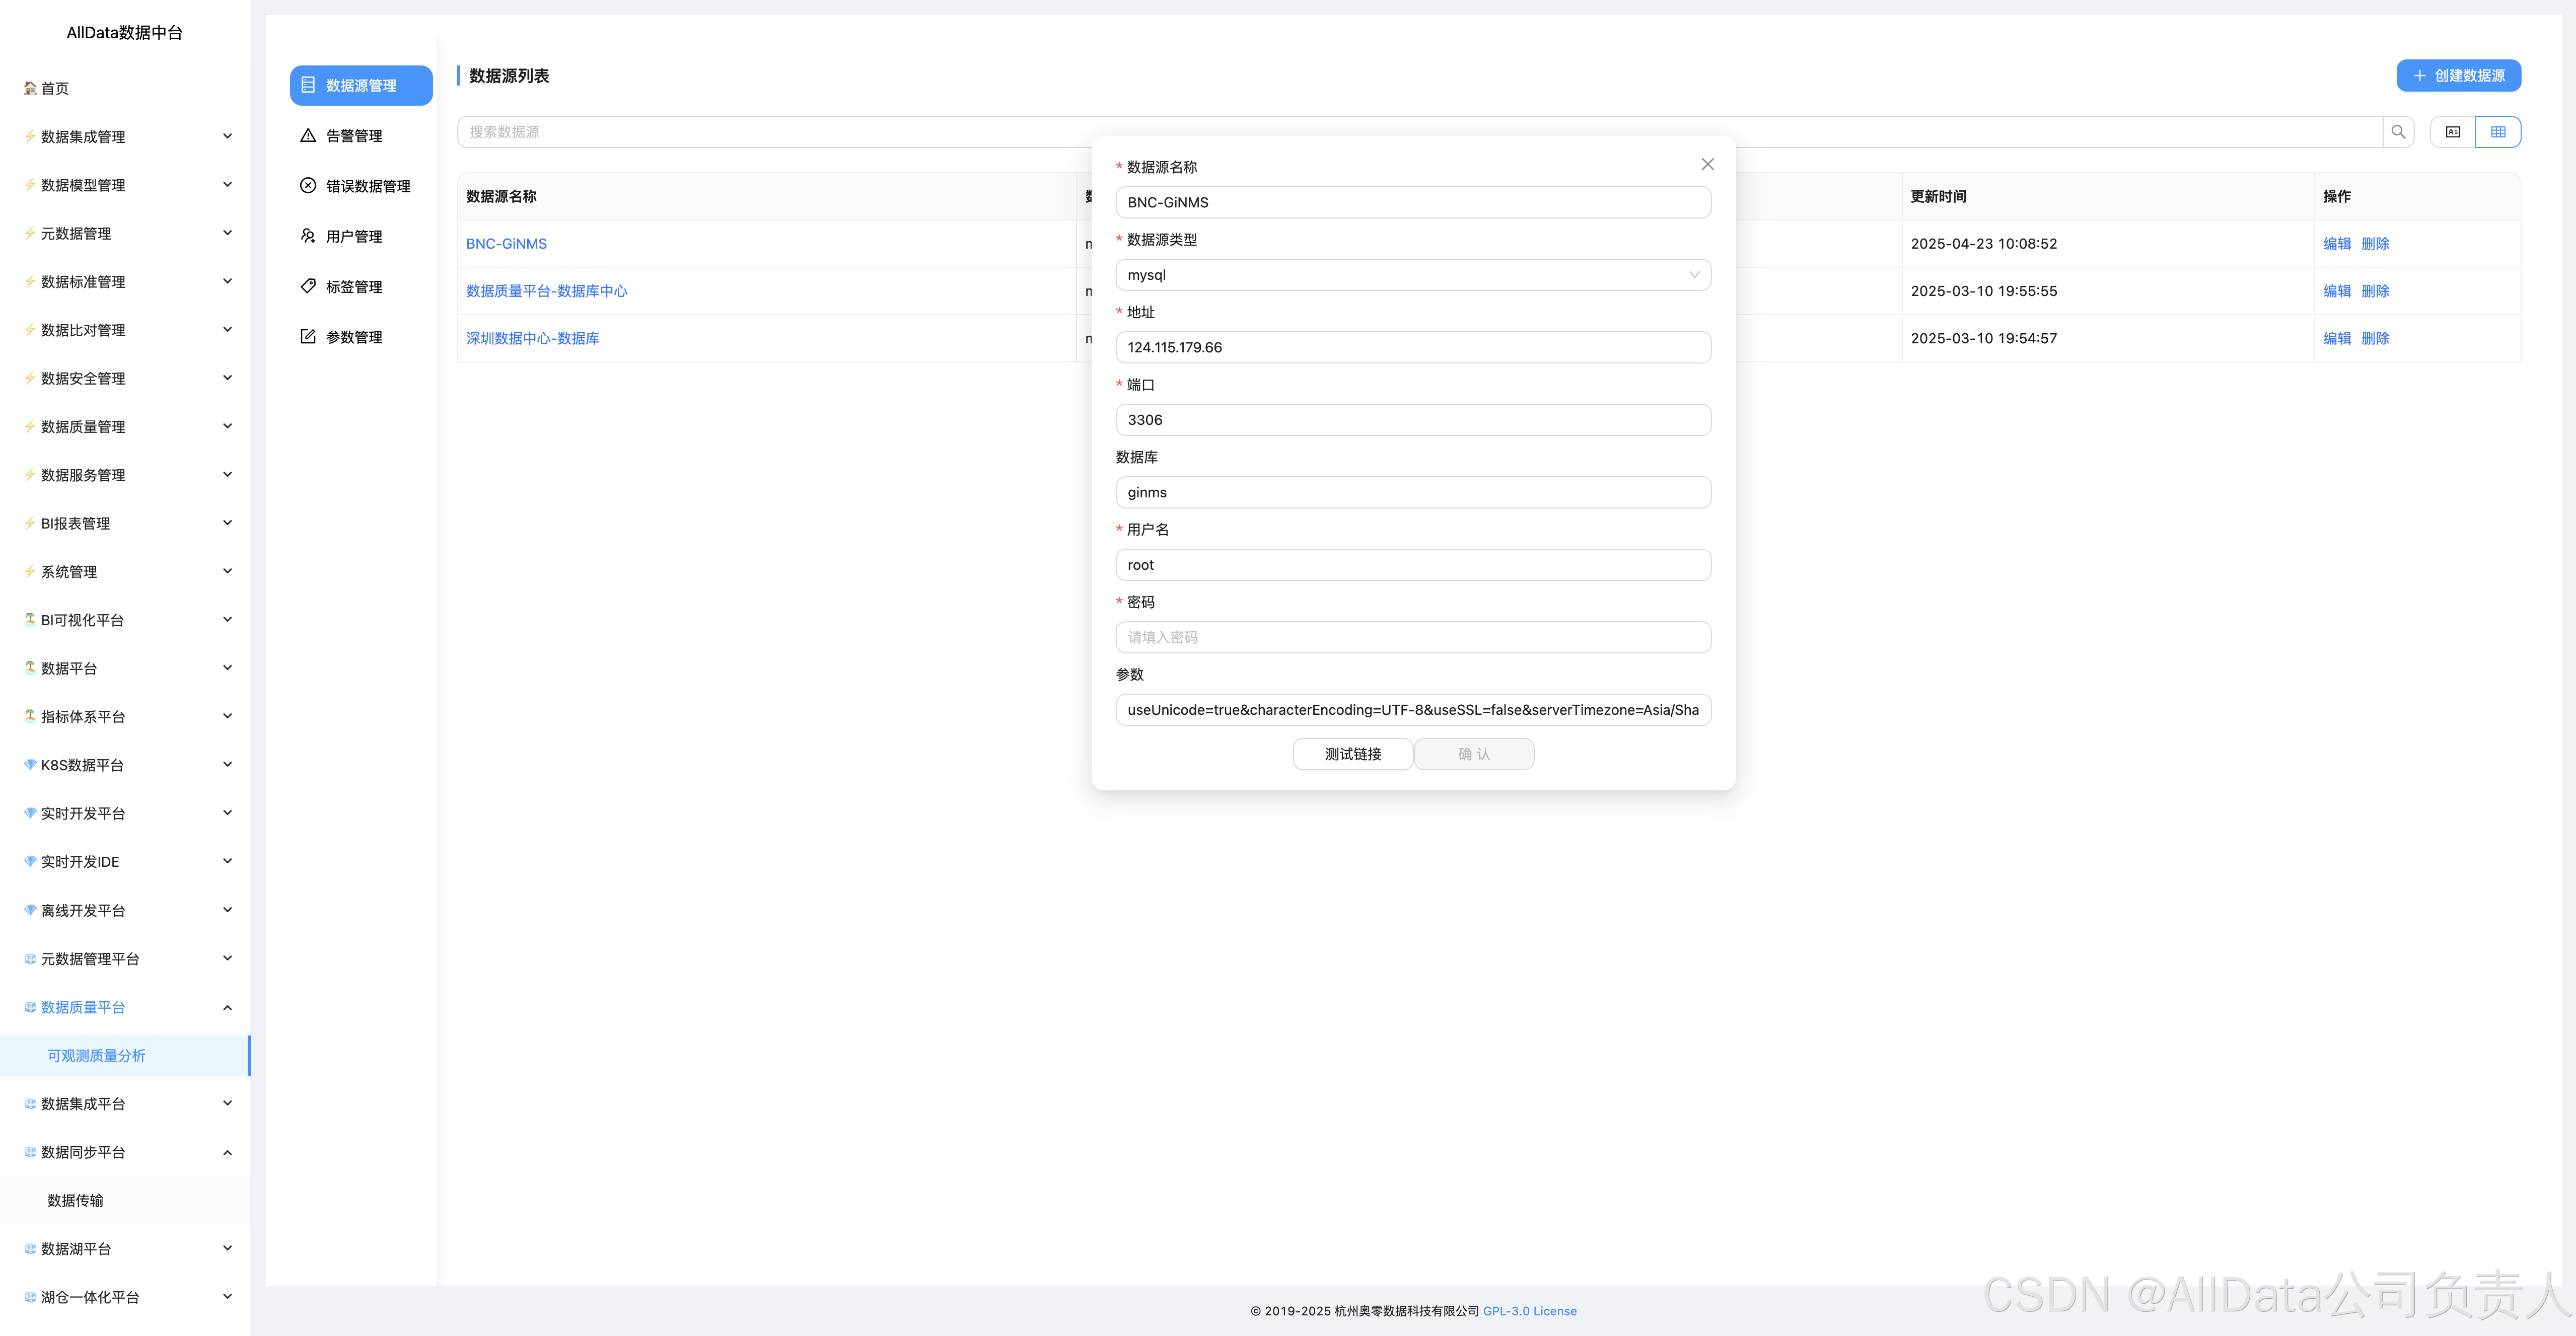Click 编辑 for 深圳数据中心-数据库 row
This screenshot has height=1336, width=2576.
tap(2337, 338)
